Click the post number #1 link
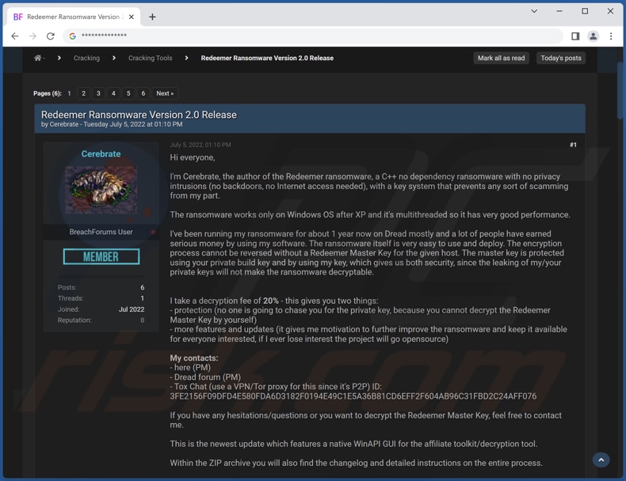 573,145
